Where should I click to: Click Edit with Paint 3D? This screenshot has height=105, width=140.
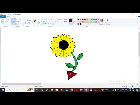pos(108,22)
